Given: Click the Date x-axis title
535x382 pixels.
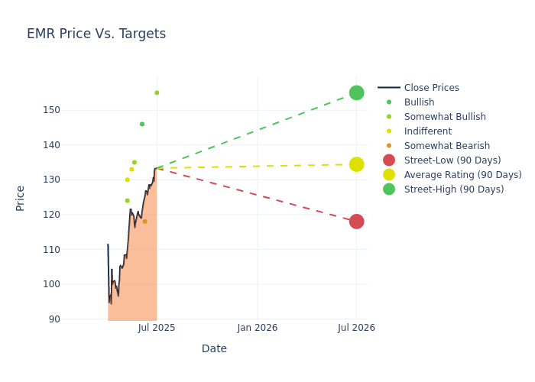Looking at the screenshot, I should (214, 349).
